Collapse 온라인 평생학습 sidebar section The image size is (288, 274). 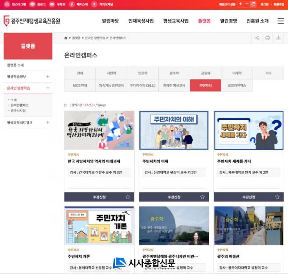pos(47,88)
